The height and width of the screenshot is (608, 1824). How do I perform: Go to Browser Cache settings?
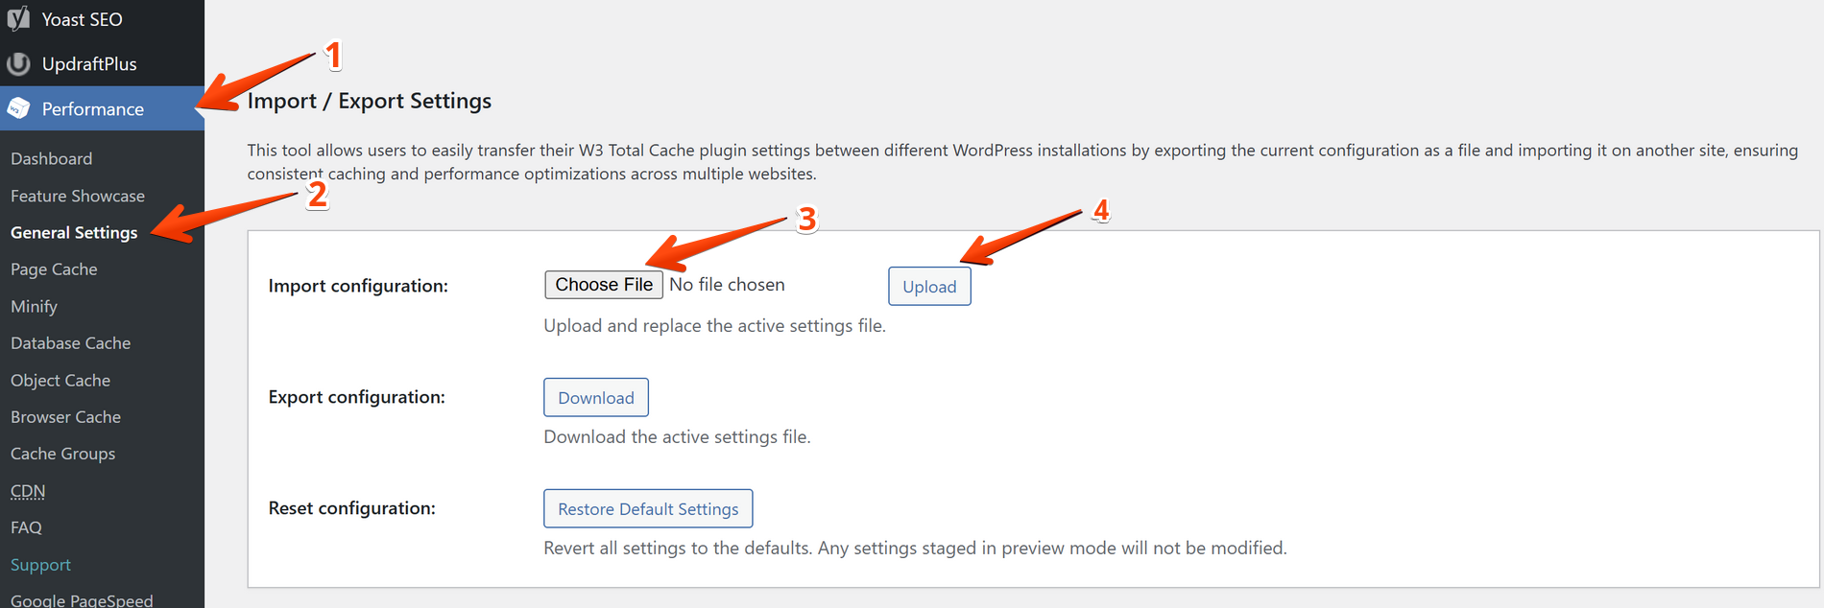tap(65, 417)
